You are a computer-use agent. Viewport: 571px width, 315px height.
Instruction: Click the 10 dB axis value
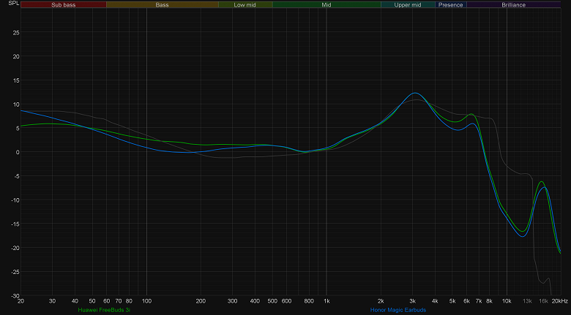click(16, 105)
